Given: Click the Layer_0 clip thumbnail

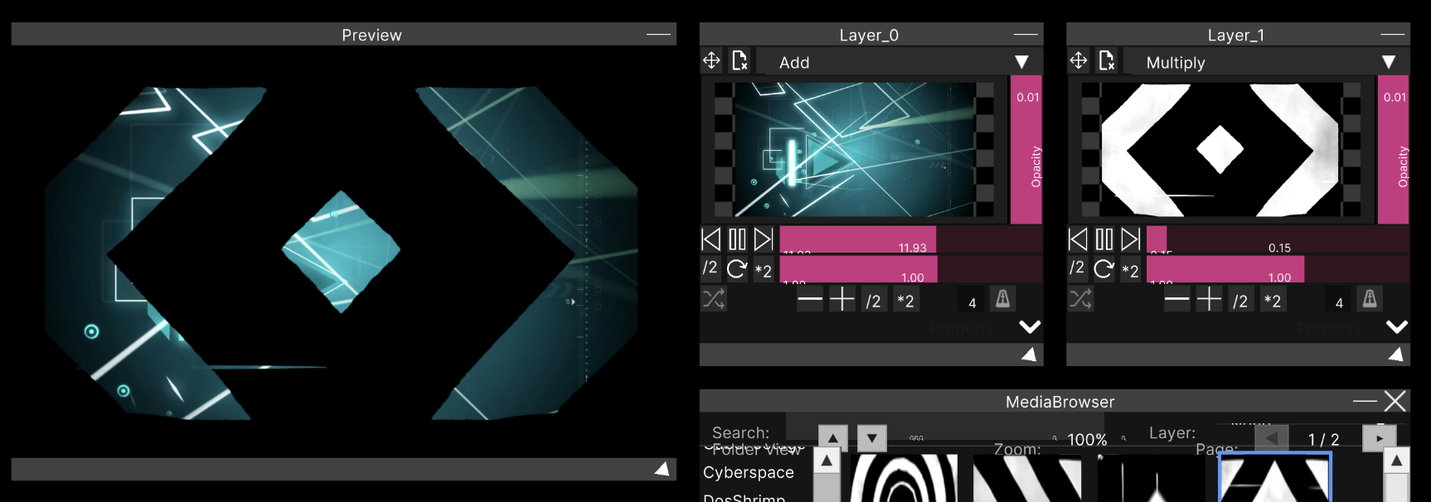Looking at the screenshot, I should pos(855,149).
